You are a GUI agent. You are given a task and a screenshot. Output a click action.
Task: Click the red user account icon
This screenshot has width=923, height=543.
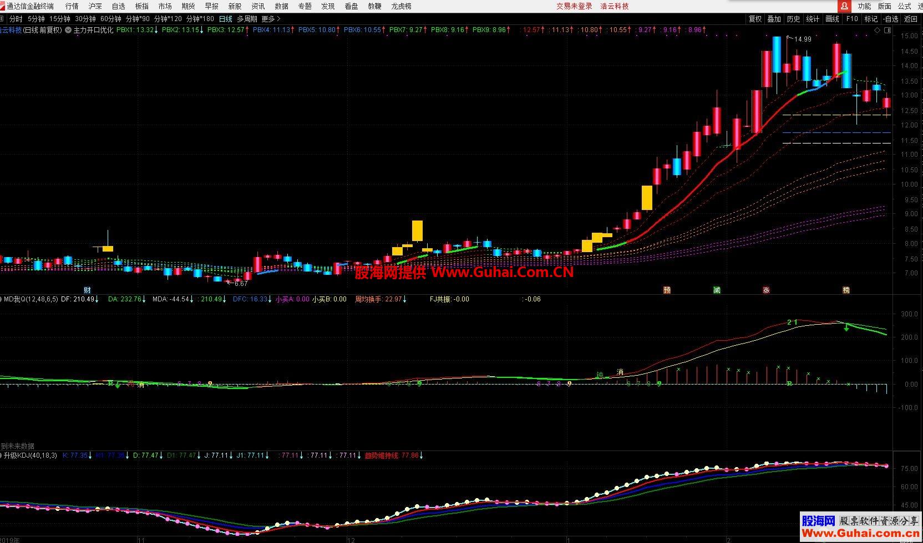(844, 6)
